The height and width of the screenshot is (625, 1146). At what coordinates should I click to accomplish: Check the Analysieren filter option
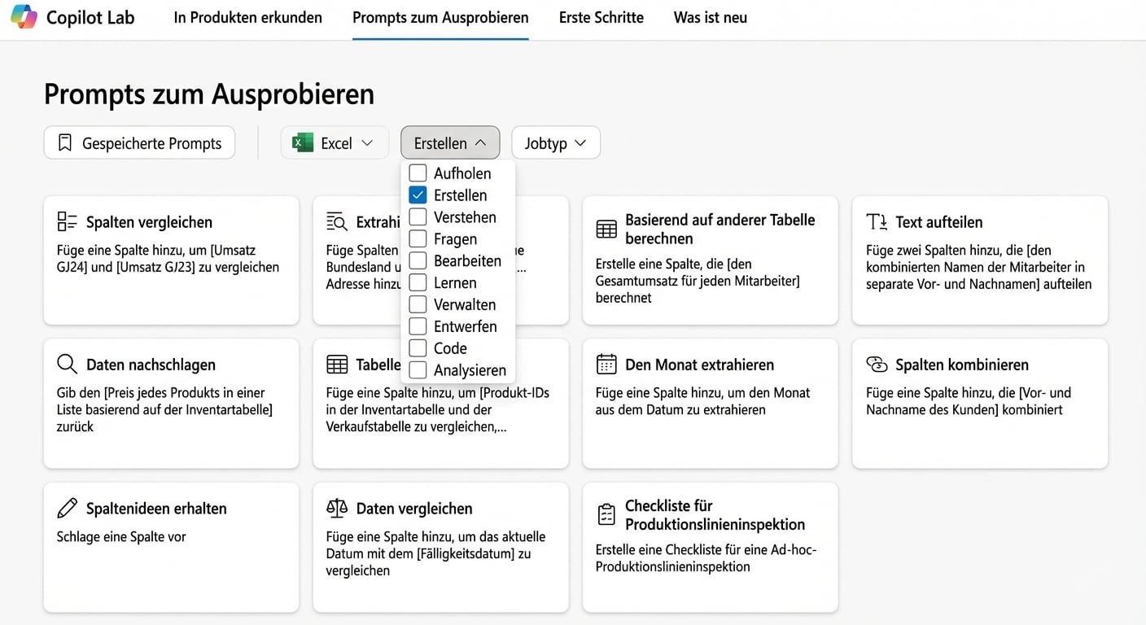(x=418, y=369)
